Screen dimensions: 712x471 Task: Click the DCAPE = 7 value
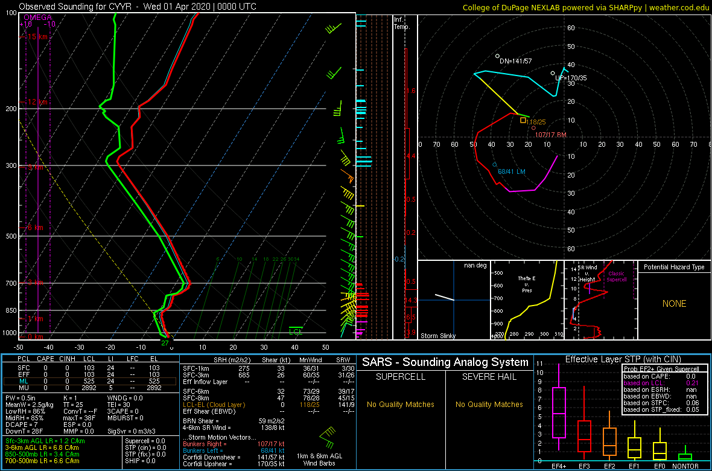(x=21, y=424)
